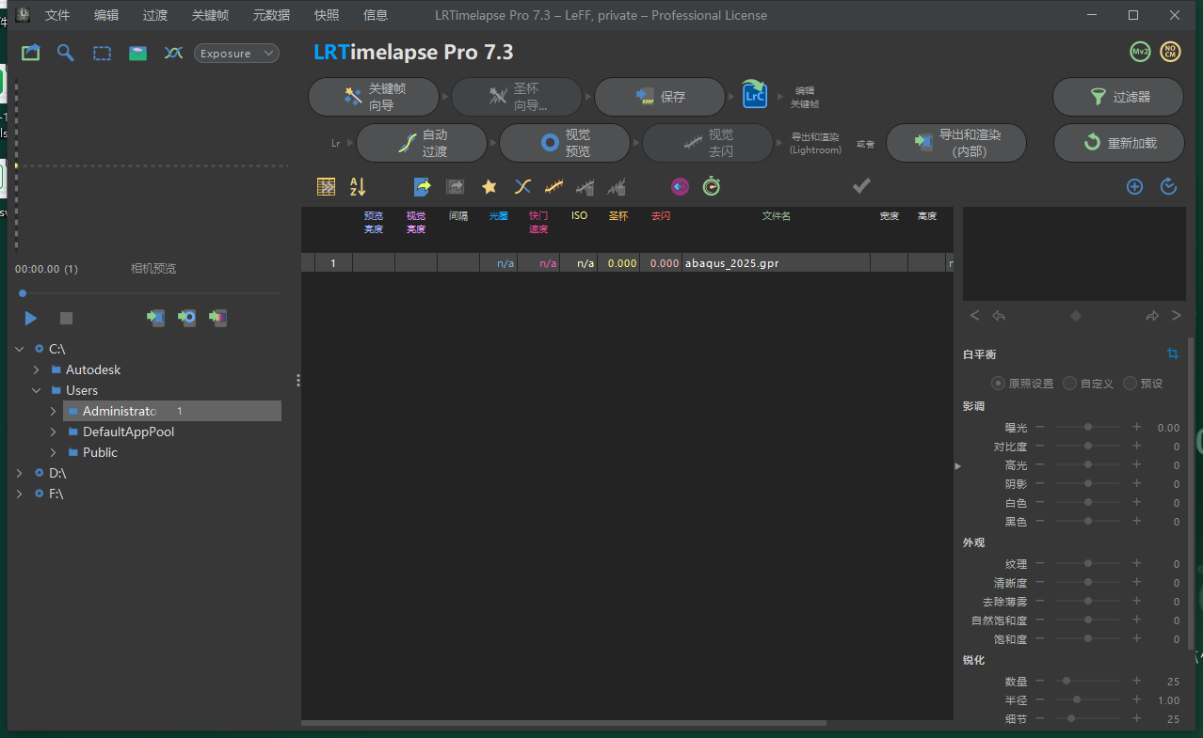
Task: Click the blue circled plus icon
Action: click(x=1134, y=186)
